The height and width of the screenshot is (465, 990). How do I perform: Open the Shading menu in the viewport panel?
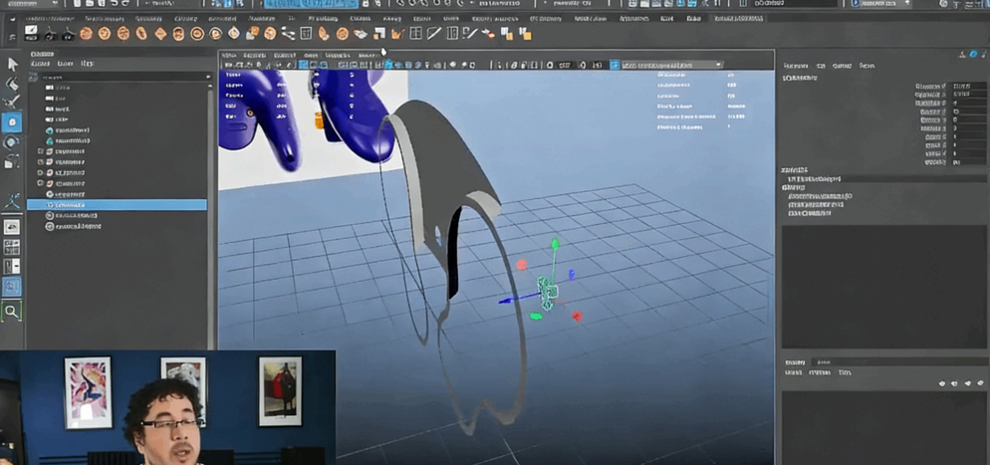coord(255,56)
